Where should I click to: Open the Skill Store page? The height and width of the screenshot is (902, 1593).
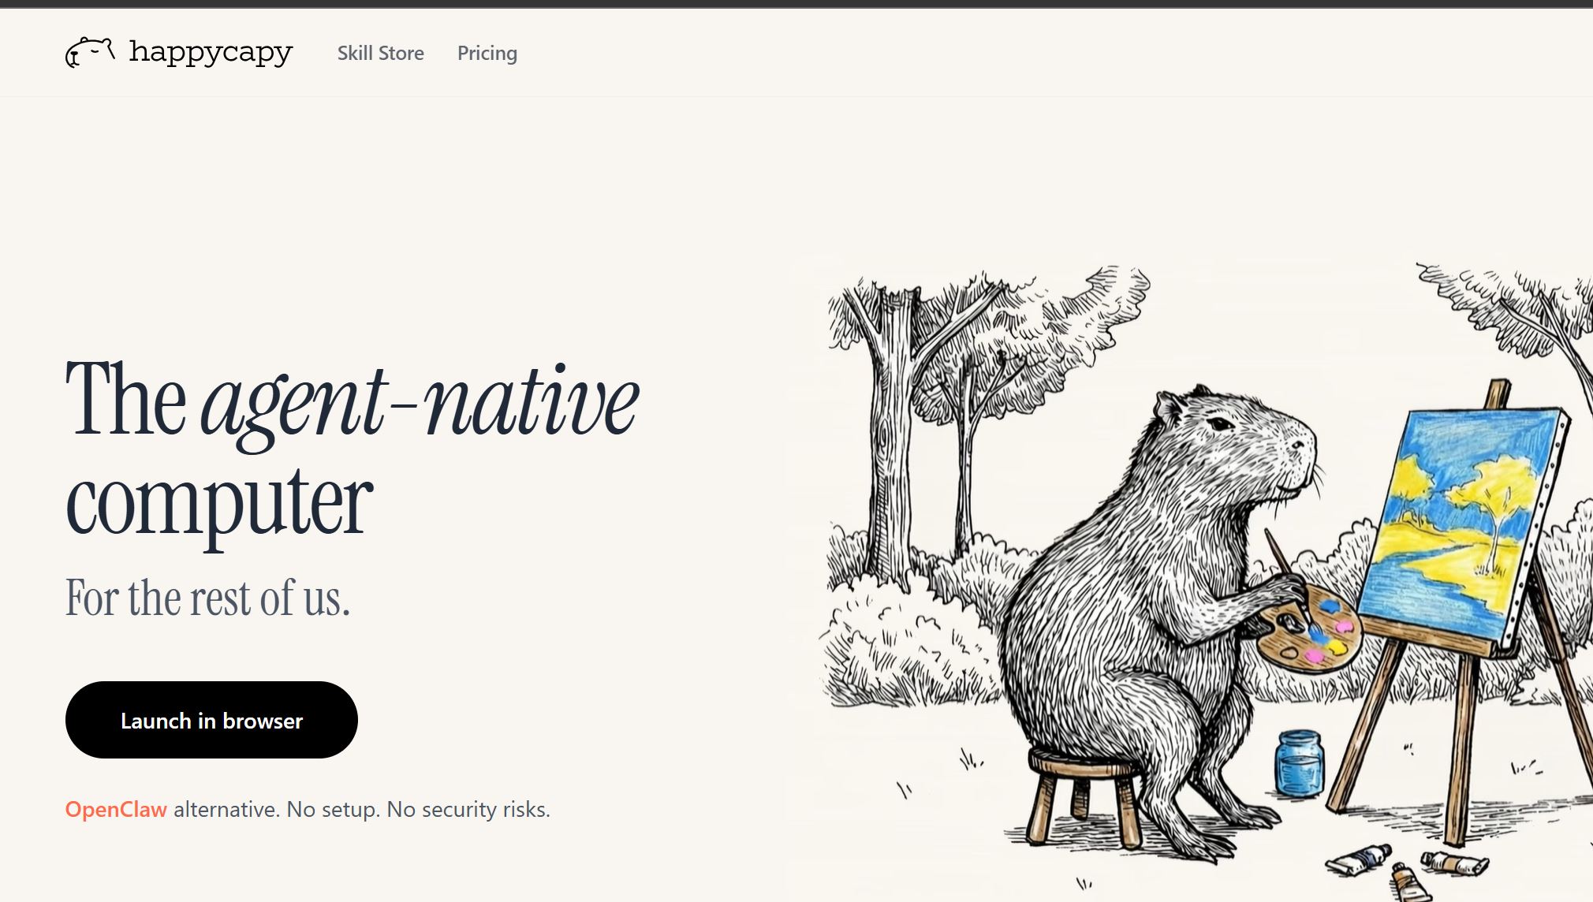point(381,53)
